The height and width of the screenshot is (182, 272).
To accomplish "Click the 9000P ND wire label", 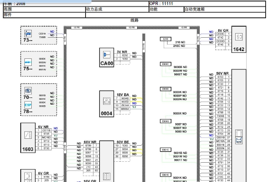I will tap(180, 96).
